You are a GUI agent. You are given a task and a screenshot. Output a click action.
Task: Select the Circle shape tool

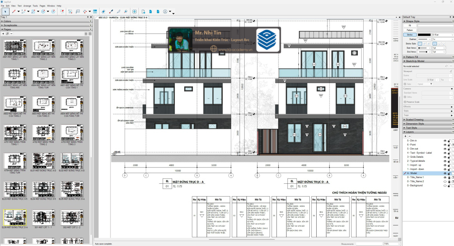coord(43,12)
